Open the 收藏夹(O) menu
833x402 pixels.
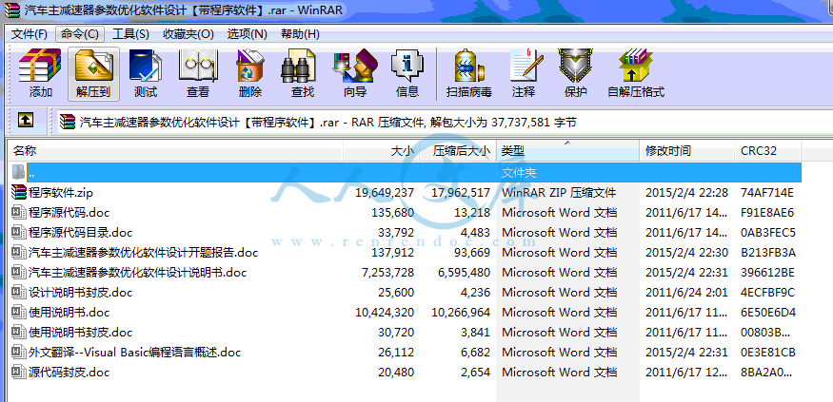(188, 34)
